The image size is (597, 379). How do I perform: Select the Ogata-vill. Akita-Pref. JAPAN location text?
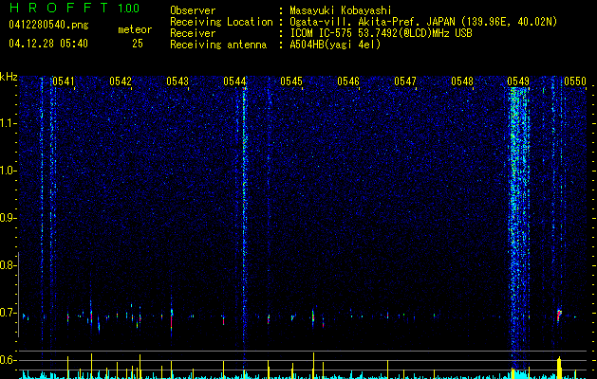(423, 22)
